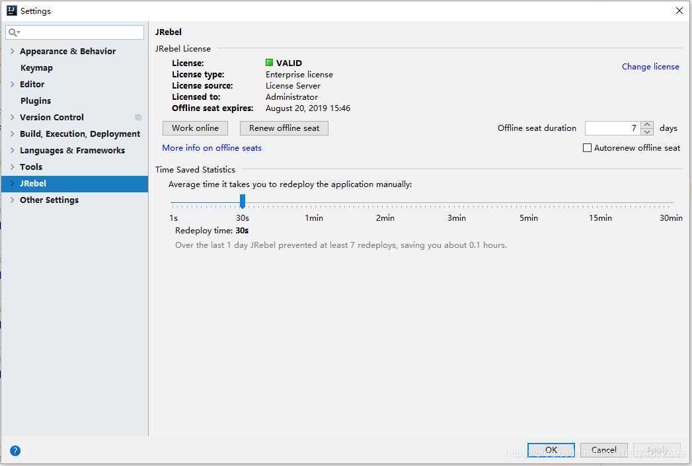Expand Appearance & Behavior section
Image resolution: width=692 pixels, height=466 pixels.
pos(13,52)
